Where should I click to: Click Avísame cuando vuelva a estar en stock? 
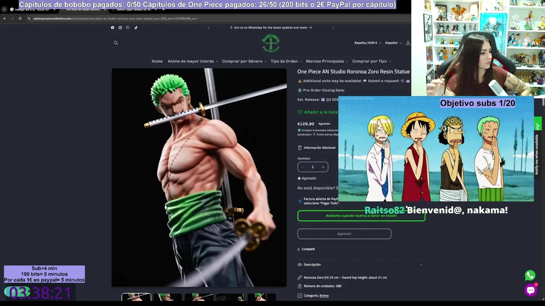click(x=361, y=216)
